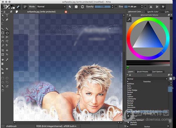Choose Overlay blending mode
This screenshot has height=128, width=176.
[x=130, y=105]
